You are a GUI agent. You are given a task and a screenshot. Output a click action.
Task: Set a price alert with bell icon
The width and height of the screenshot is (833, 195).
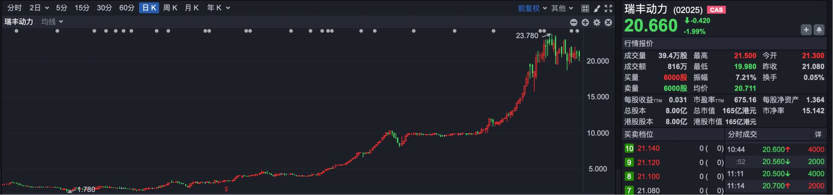tap(819, 30)
